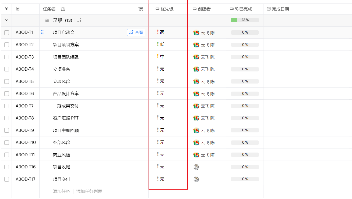Tick the checkbox for A3OD-T16
The image size is (352, 199).
pos(6,167)
